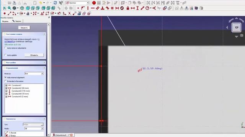Click the Update button

34,55
